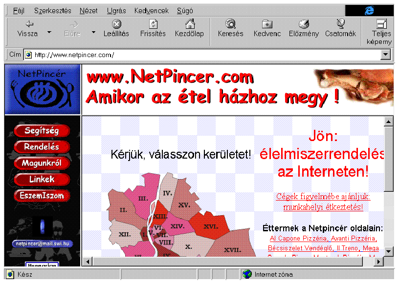Open the Avanti Pizzéria link
This screenshot has height=284, width=399.
click(x=354, y=238)
